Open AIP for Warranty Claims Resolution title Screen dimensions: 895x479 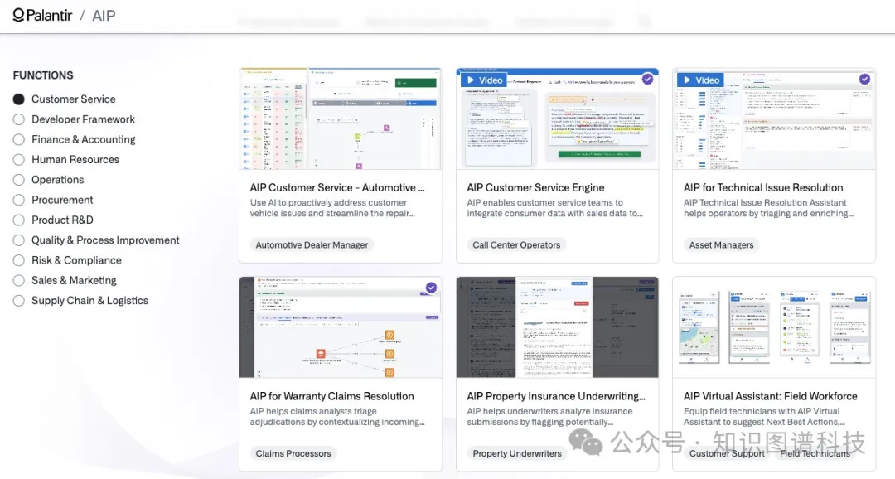coord(331,396)
